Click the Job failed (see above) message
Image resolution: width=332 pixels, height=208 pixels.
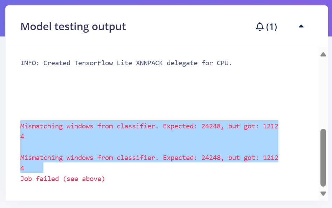point(63,179)
